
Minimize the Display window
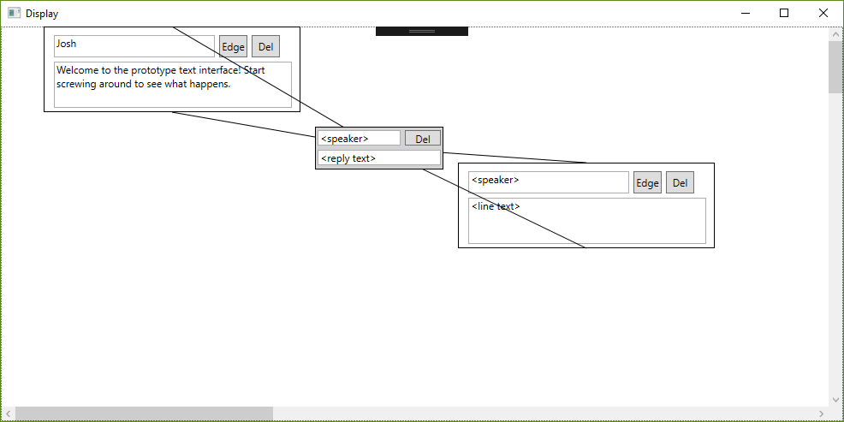click(745, 13)
